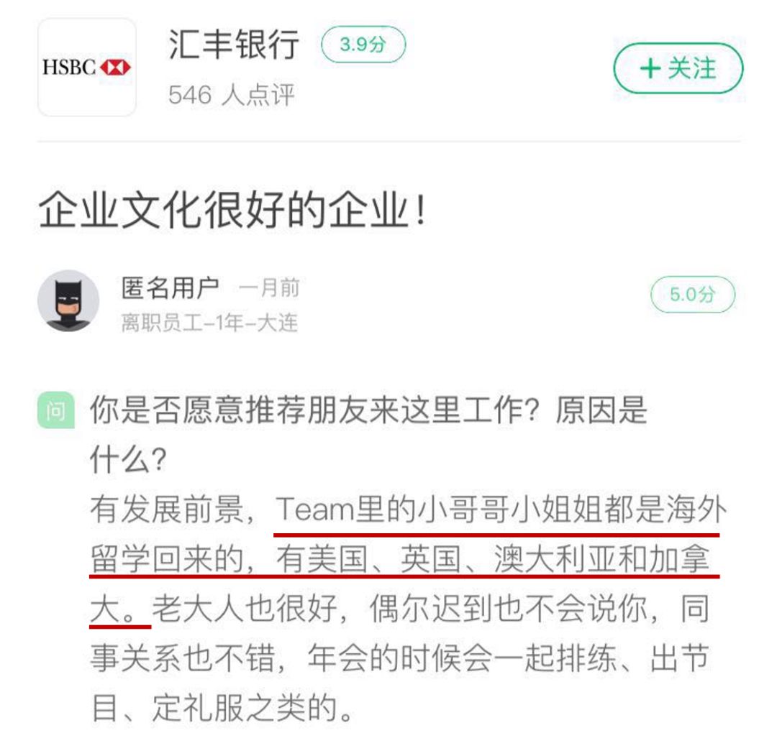
Task: Open the 汇丰银行 company name
Action: [x=234, y=45]
